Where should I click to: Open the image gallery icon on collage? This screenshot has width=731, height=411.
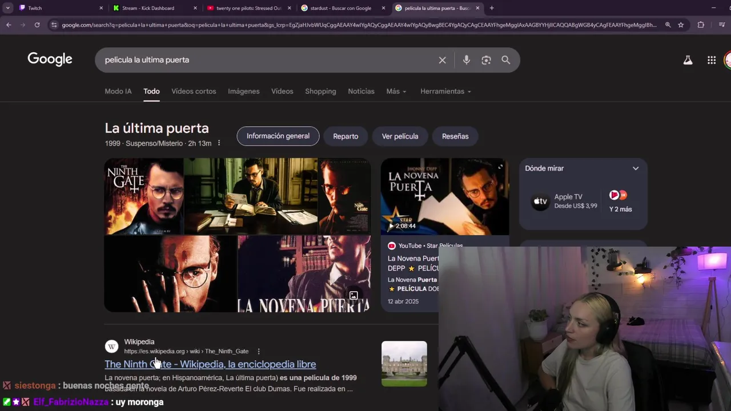(354, 295)
